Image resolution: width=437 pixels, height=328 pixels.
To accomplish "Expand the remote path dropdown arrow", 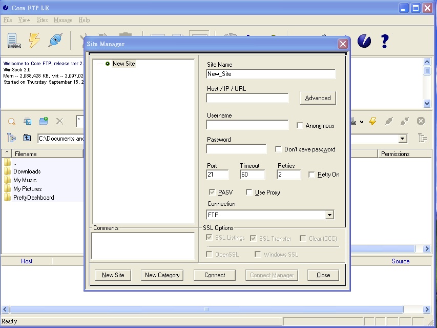I will (x=402, y=138).
